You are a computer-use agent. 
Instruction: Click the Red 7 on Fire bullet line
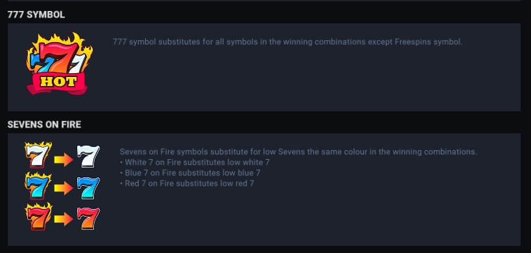[x=187, y=183]
